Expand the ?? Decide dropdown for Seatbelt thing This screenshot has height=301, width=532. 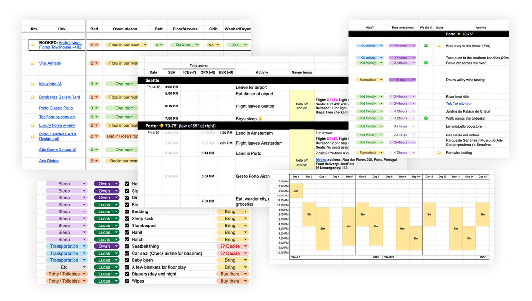pyautogui.click(x=233, y=246)
